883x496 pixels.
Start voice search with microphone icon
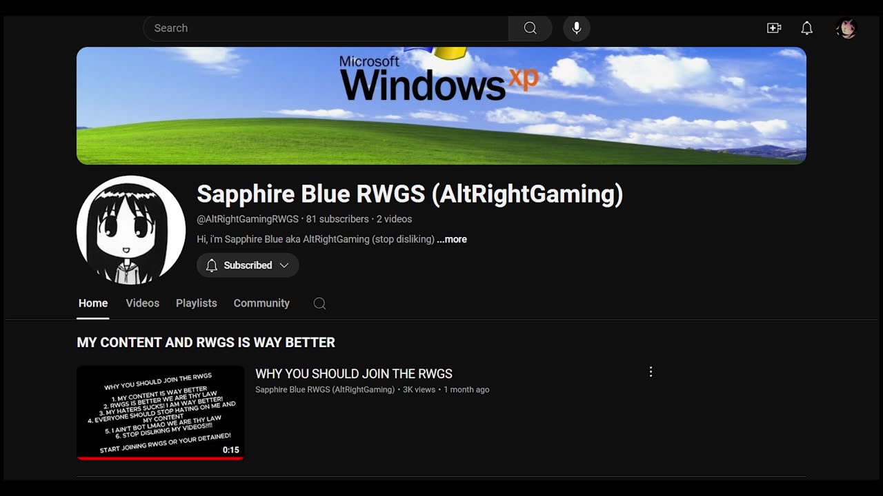[x=577, y=28]
